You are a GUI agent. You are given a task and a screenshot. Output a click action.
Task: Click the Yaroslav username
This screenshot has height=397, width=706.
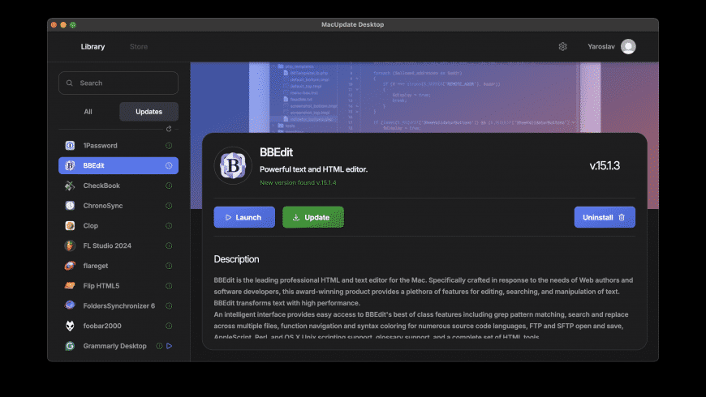(x=601, y=46)
